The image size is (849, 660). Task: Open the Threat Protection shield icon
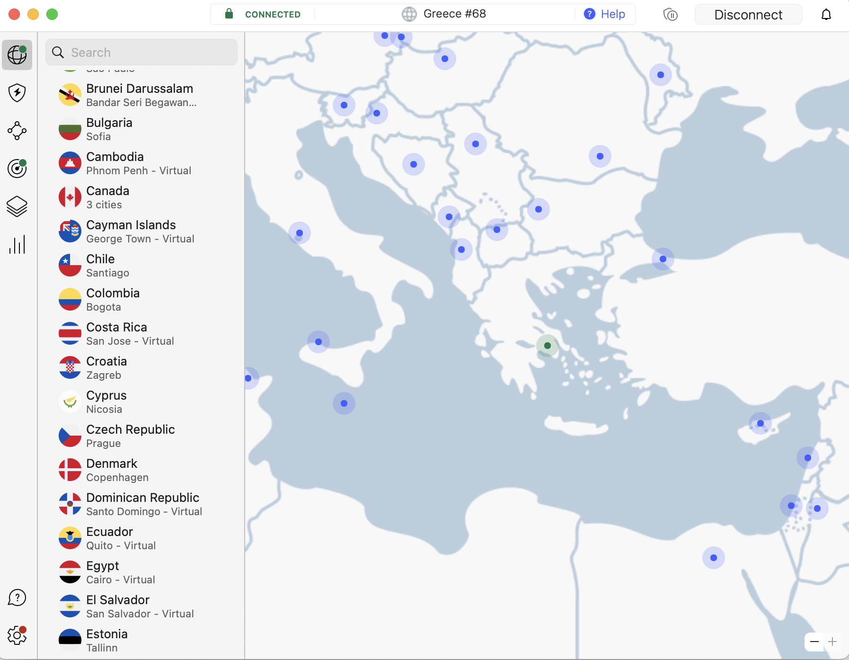coord(17,93)
